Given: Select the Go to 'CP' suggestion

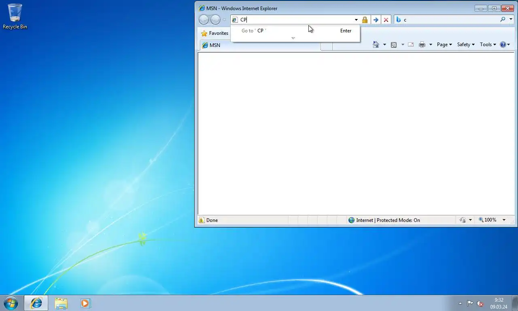Looking at the screenshot, I should click(x=295, y=31).
